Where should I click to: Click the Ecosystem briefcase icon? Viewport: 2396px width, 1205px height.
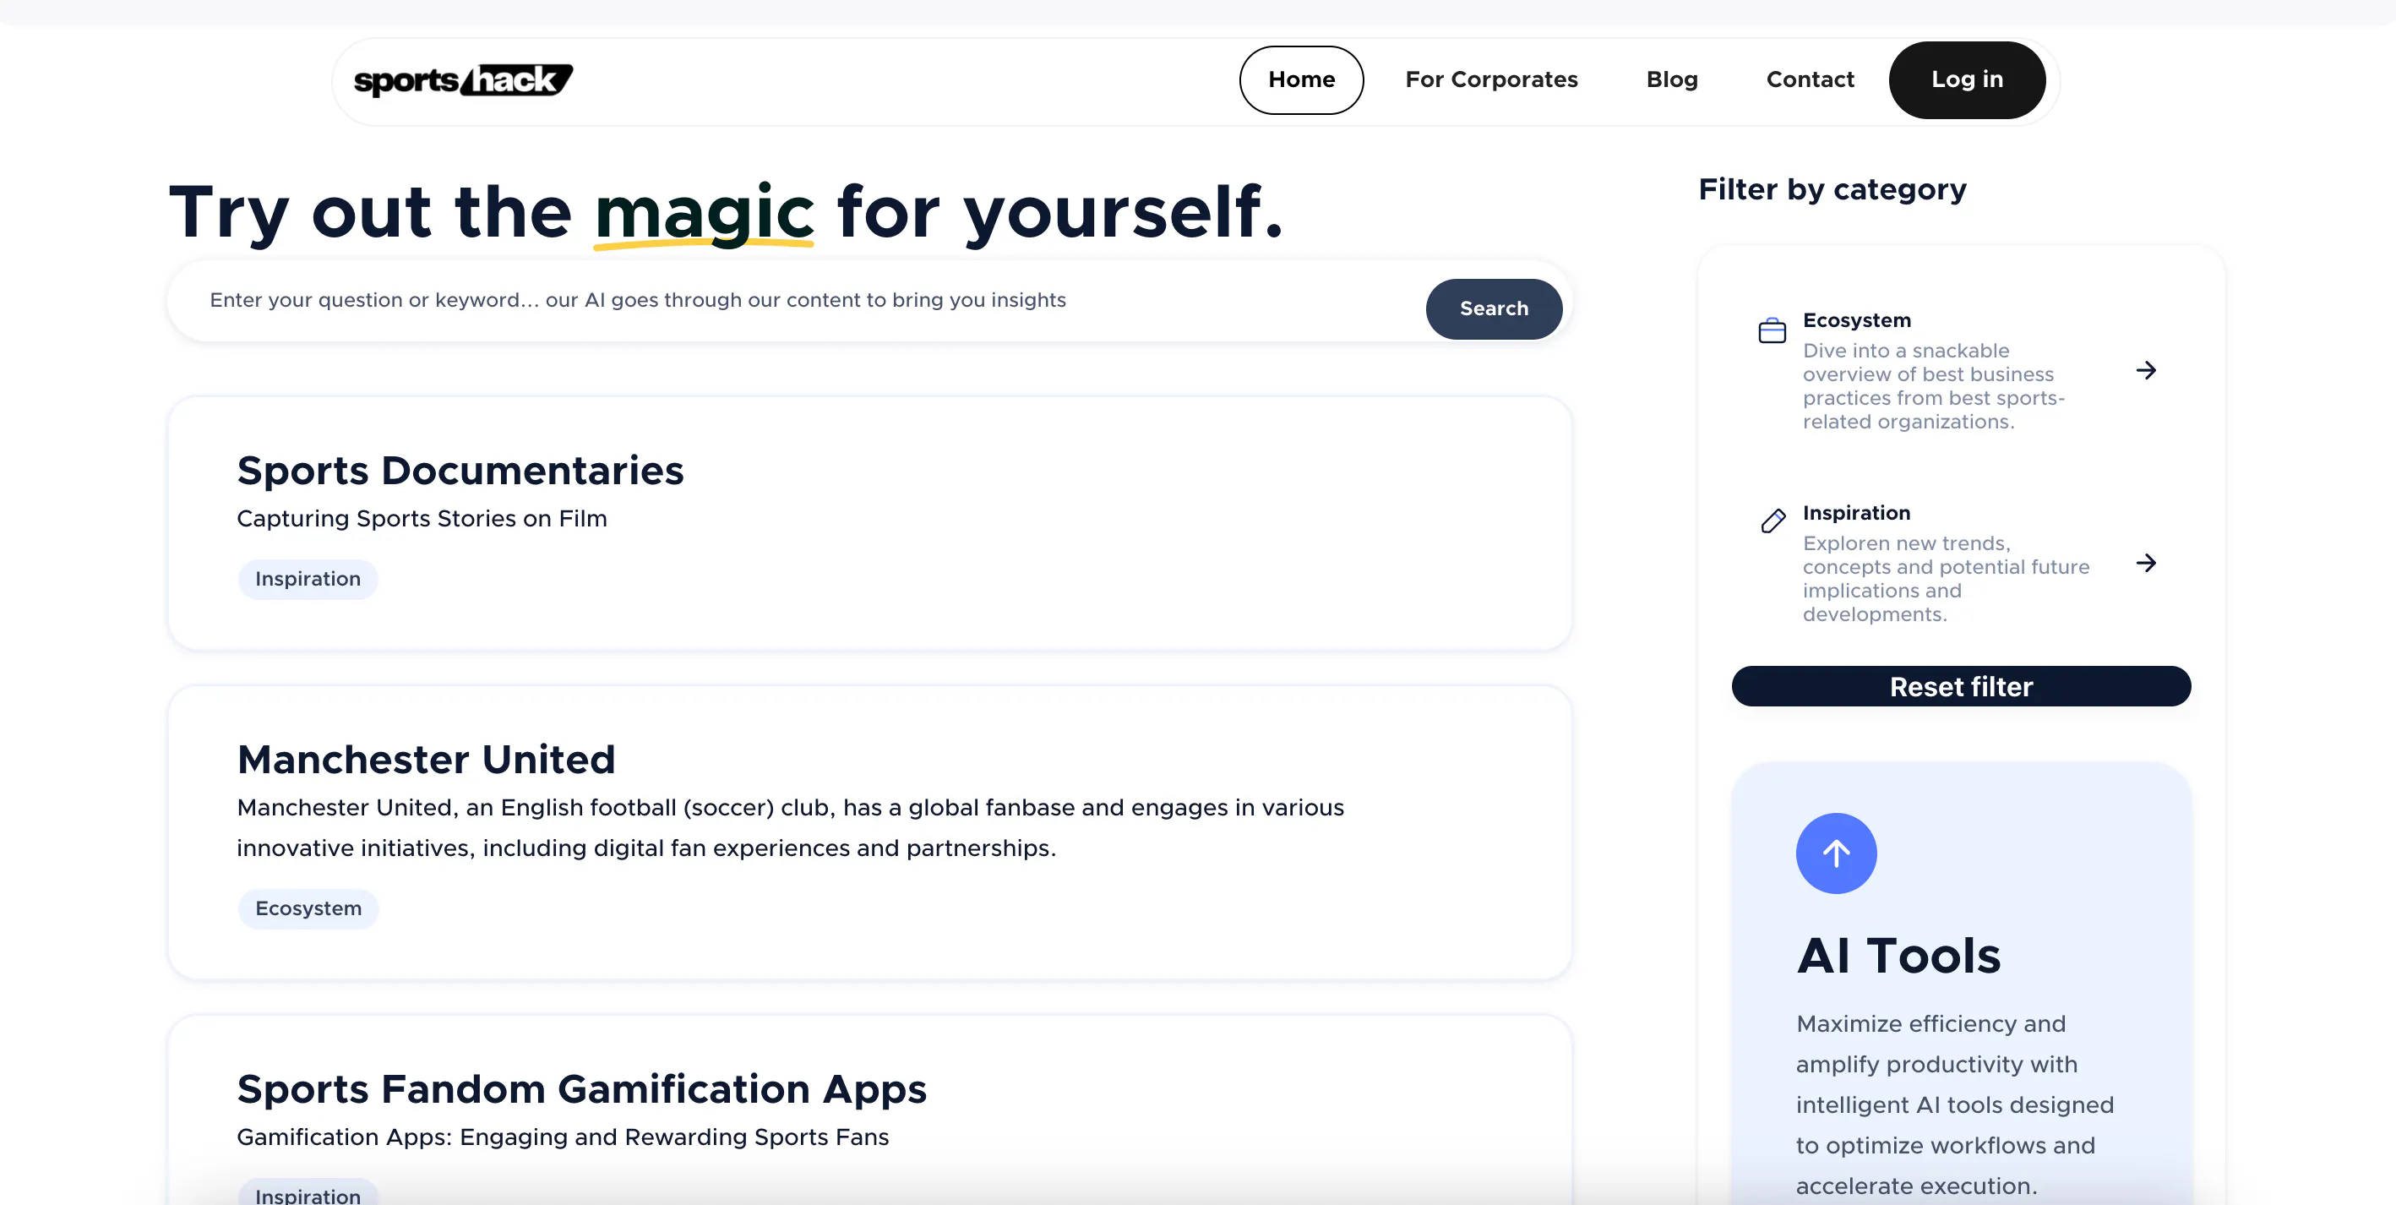[1772, 330]
